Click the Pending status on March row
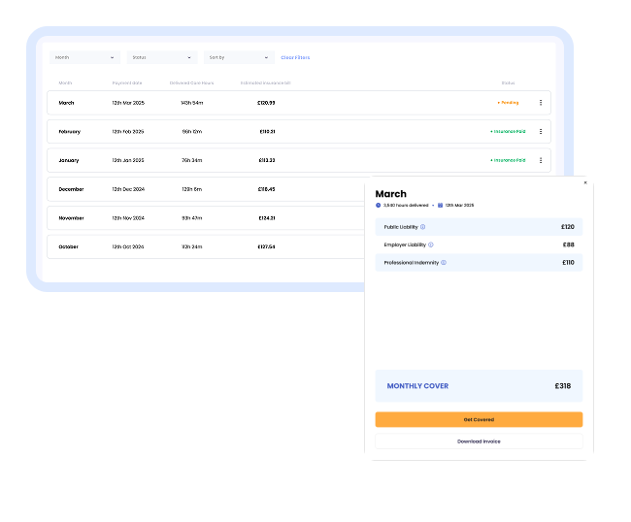The image size is (631, 522). 508,103
